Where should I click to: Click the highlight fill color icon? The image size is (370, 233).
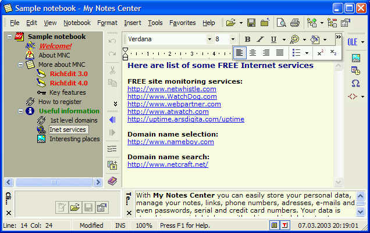point(315,40)
